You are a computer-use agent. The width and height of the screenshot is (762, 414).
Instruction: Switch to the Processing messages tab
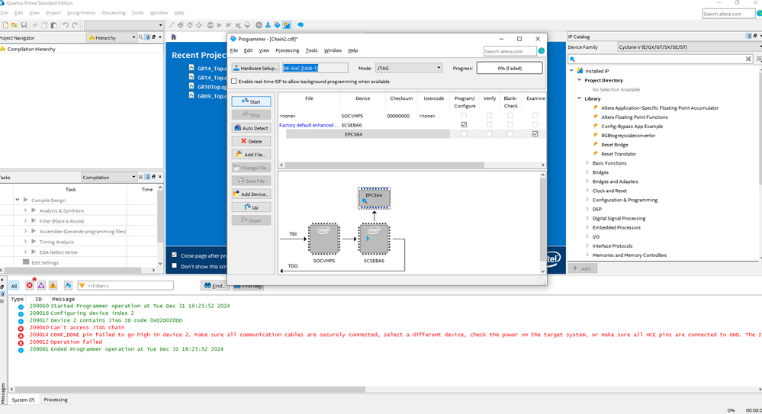pyautogui.click(x=55, y=400)
